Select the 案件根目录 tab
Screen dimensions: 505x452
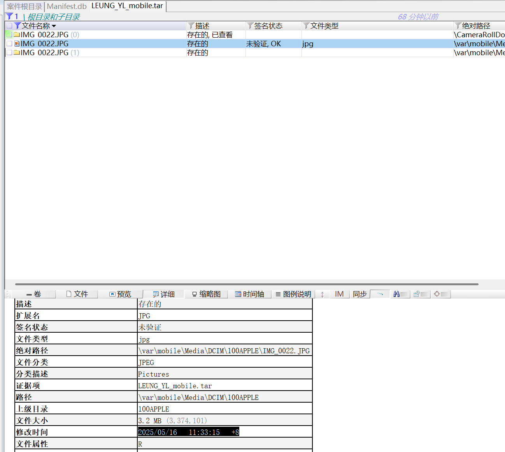pyautogui.click(x=23, y=6)
